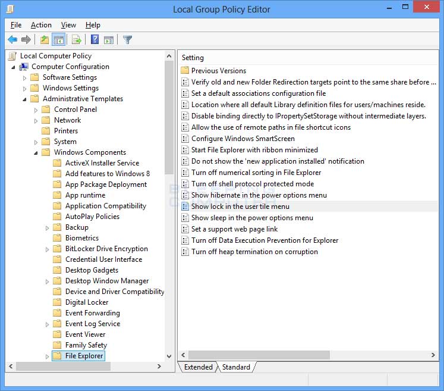Select 'Show hibernate in the power options menu'
The width and height of the screenshot is (444, 391).
[259, 195]
